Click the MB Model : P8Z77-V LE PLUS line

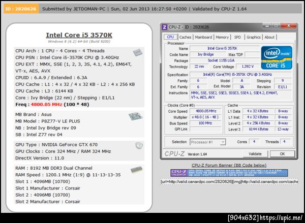(48, 121)
